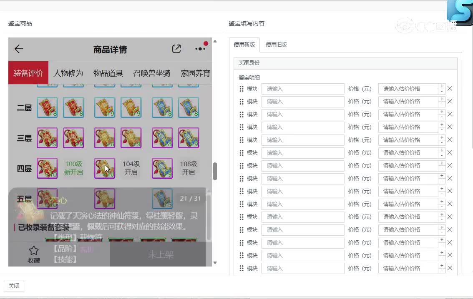This screenshot has width=473, height=299.
Task: Click the product panel scrollbar thumb
Action: click(x=215, y=171)
